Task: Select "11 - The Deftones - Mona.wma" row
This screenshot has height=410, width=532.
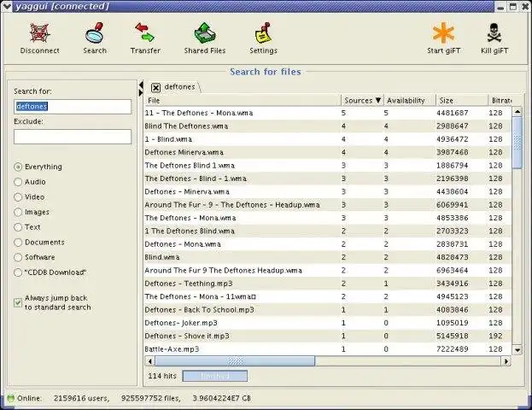Action: coord(328,113)
